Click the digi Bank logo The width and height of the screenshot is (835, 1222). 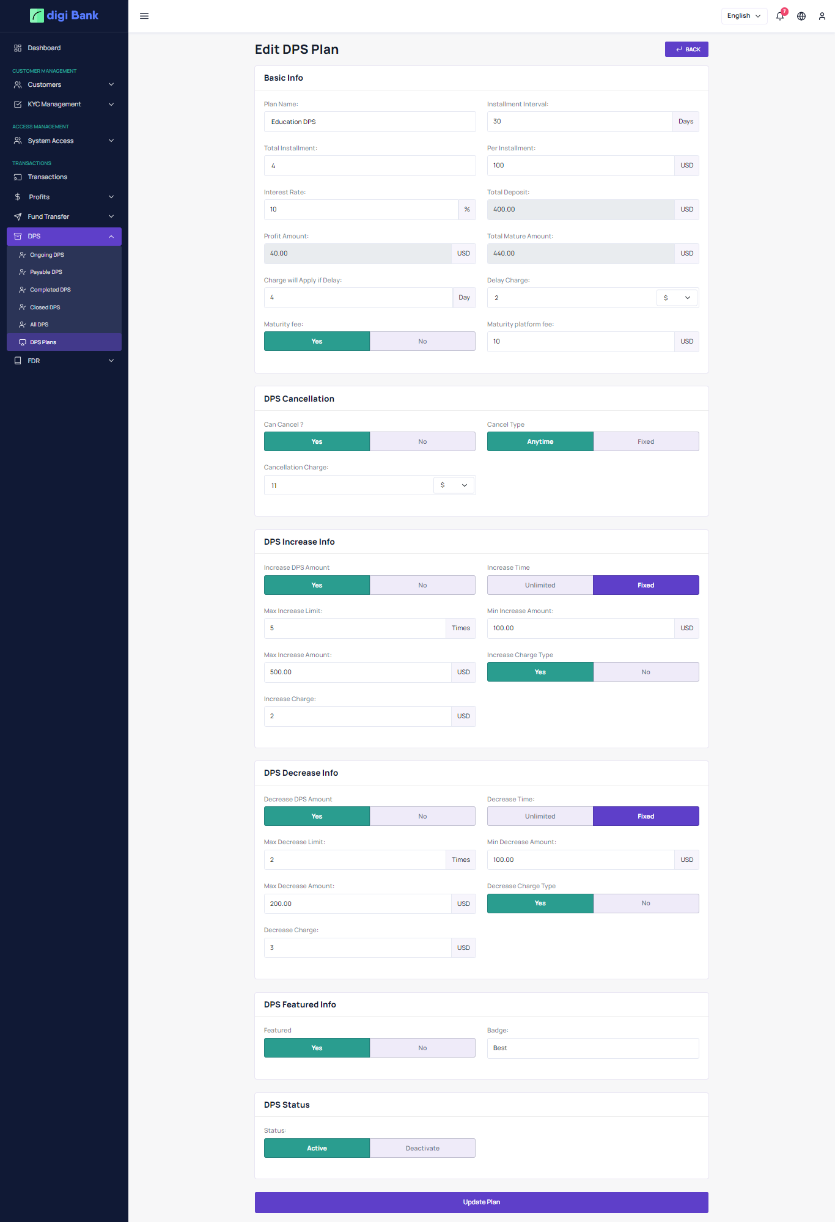pyautogui.click(x=64, y=15)
